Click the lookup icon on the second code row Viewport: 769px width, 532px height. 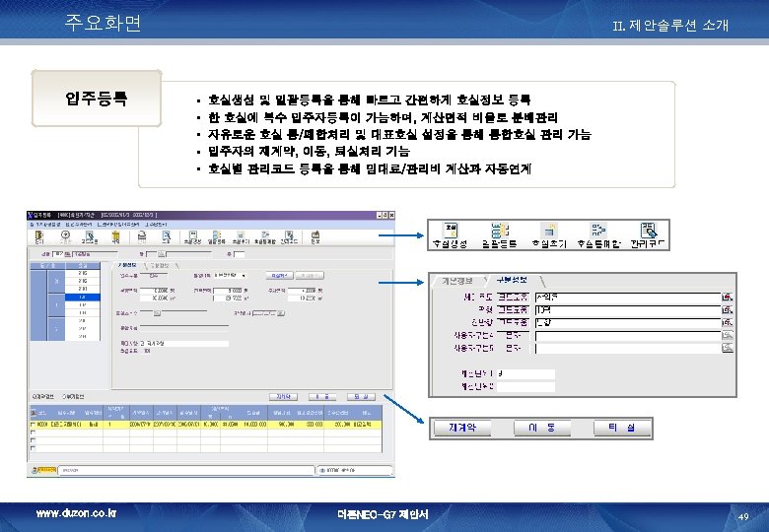[728, 309]
